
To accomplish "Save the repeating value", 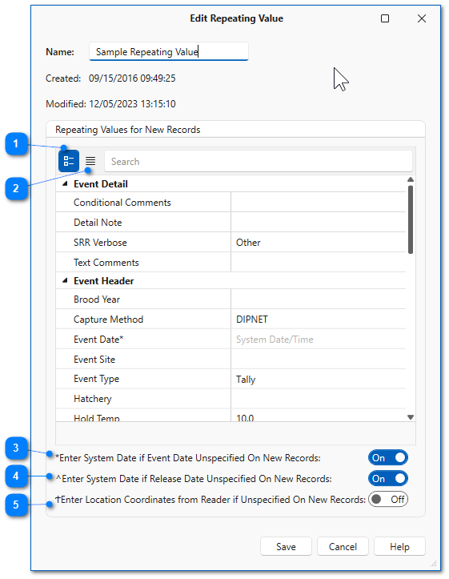I will (x=286, y=546).
